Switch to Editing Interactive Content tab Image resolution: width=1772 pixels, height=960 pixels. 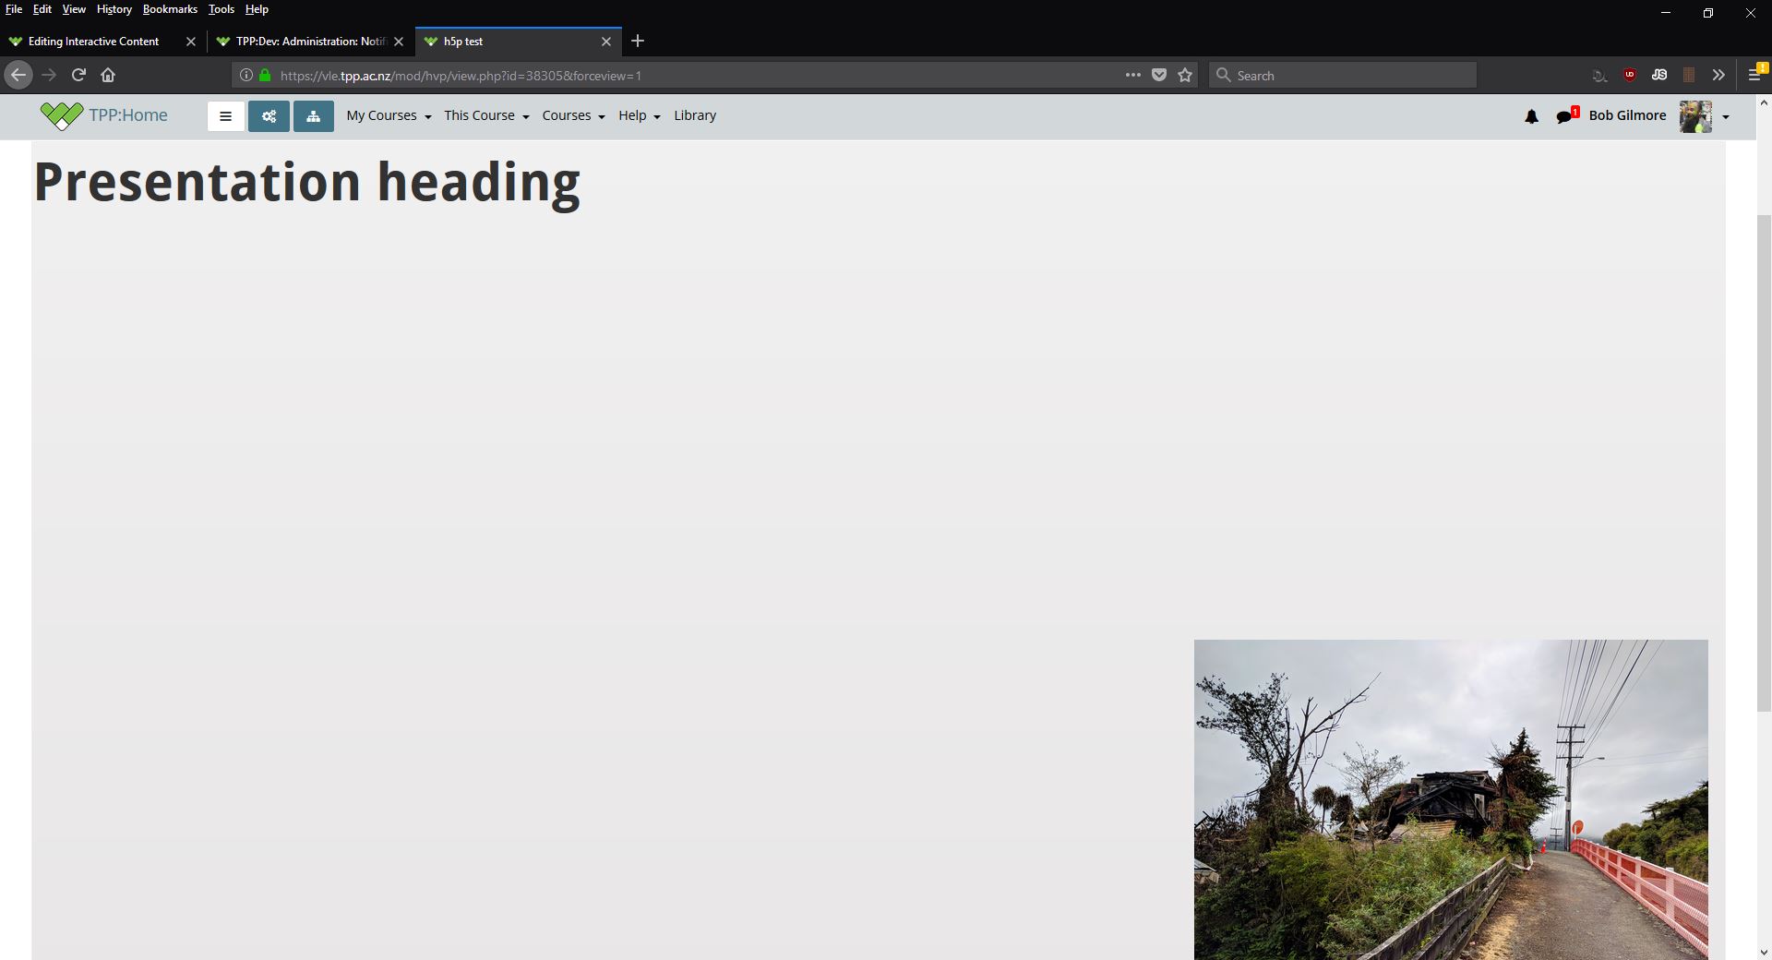click(93, 42)
